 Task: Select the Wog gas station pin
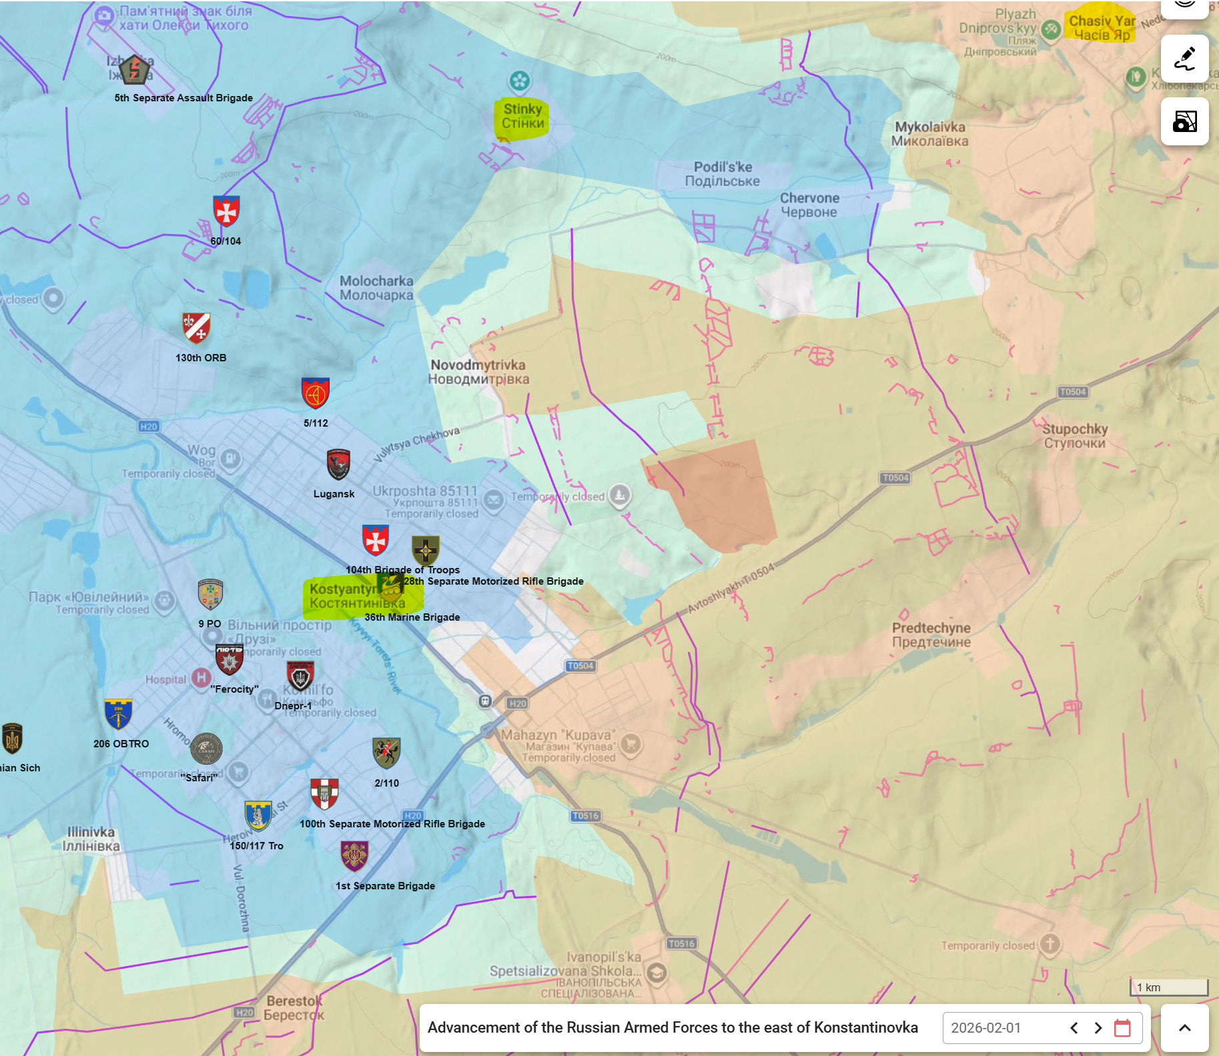pyautogui.click(x=230, y=459)
